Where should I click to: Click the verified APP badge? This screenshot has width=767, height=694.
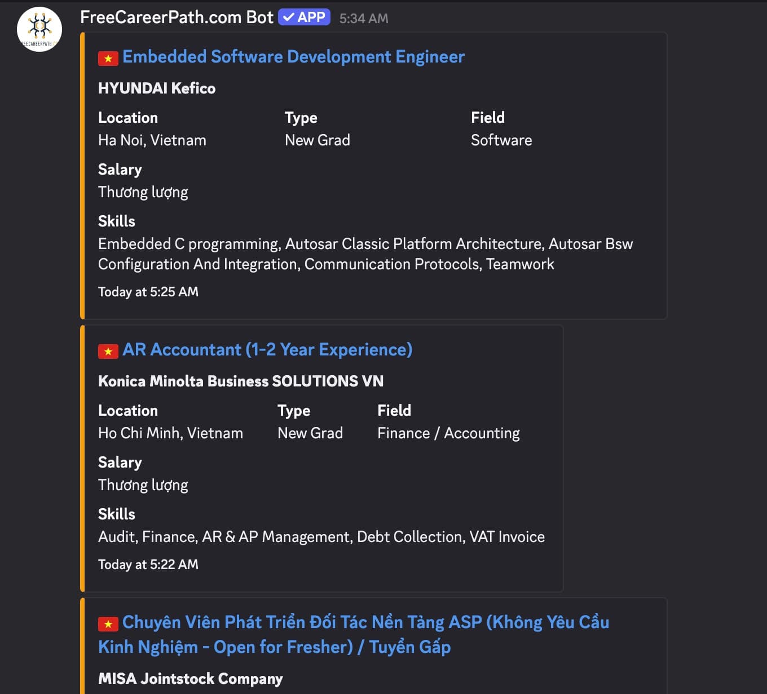pos(305,17)
